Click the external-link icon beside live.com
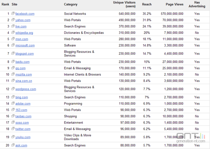Viewport: 210px width, 149px height. [x=13, y=26]
